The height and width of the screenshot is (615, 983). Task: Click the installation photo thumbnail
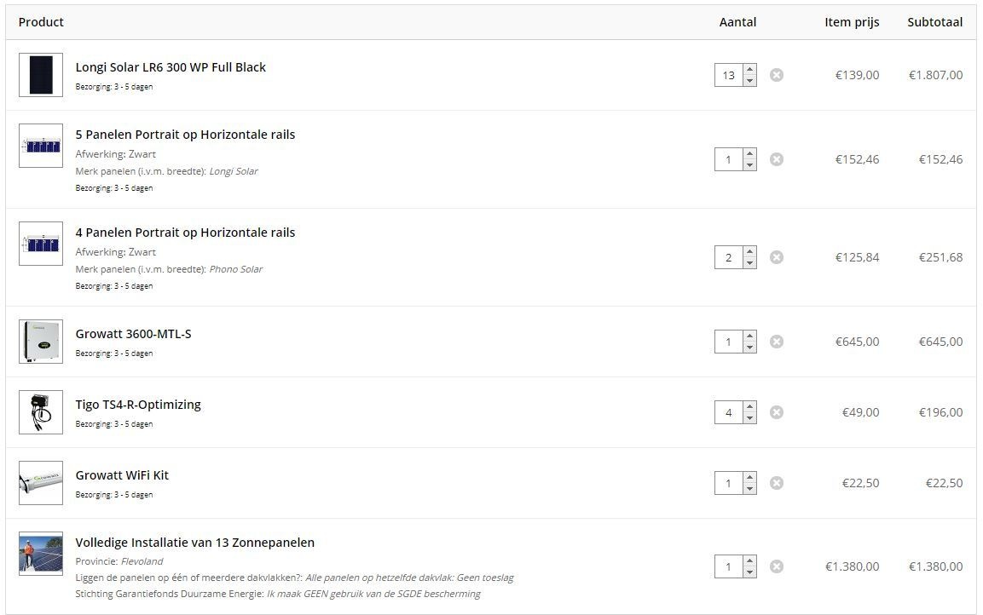(41, 555)
